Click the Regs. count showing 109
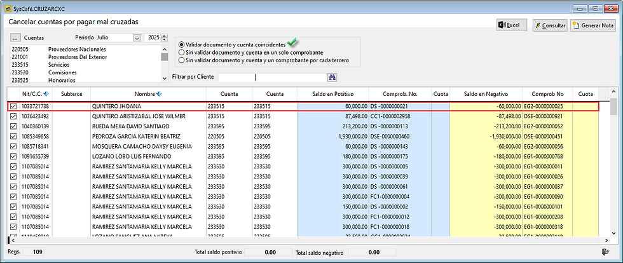Screen dimensions: 623x263 pyautogui.click(x=34, y=252)
